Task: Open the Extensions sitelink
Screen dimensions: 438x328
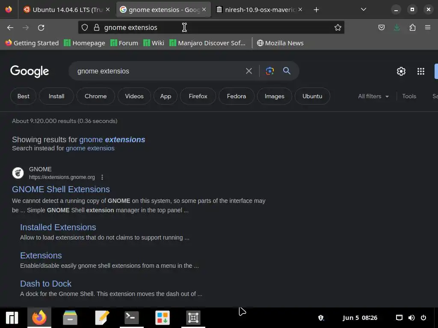Action: tap(41, 255)
